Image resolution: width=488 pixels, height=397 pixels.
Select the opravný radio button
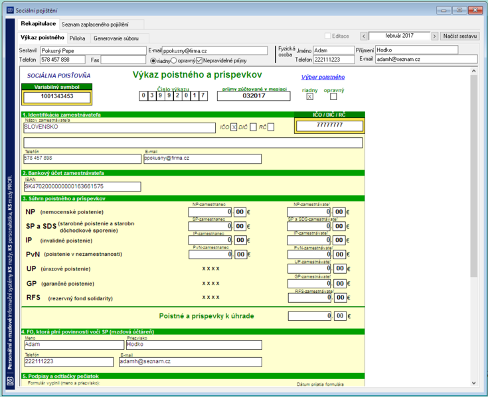click(x=174, y=60)
